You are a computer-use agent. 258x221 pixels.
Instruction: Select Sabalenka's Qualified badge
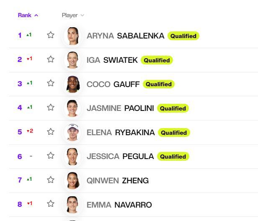(183, 36)
